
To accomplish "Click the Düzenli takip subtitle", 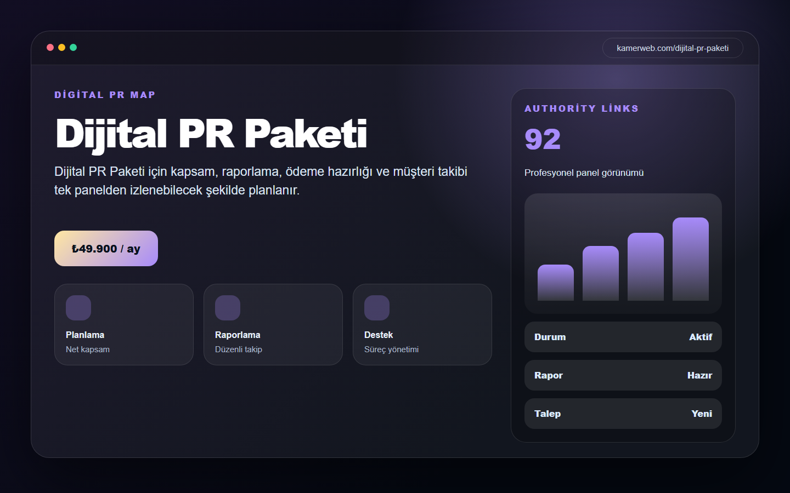I will [239, 349].
